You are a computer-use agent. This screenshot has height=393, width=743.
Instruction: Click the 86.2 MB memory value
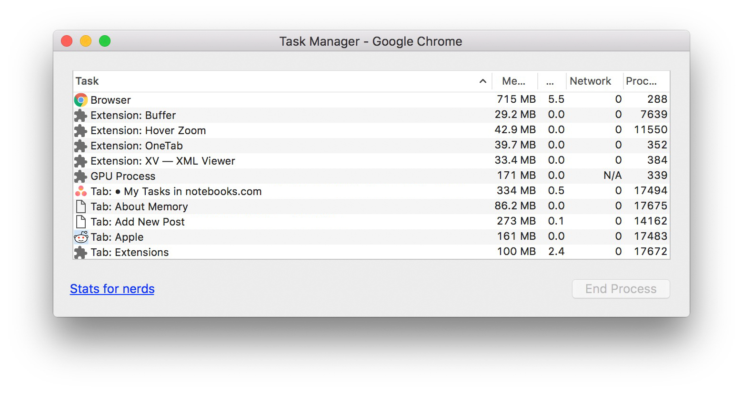515,206
